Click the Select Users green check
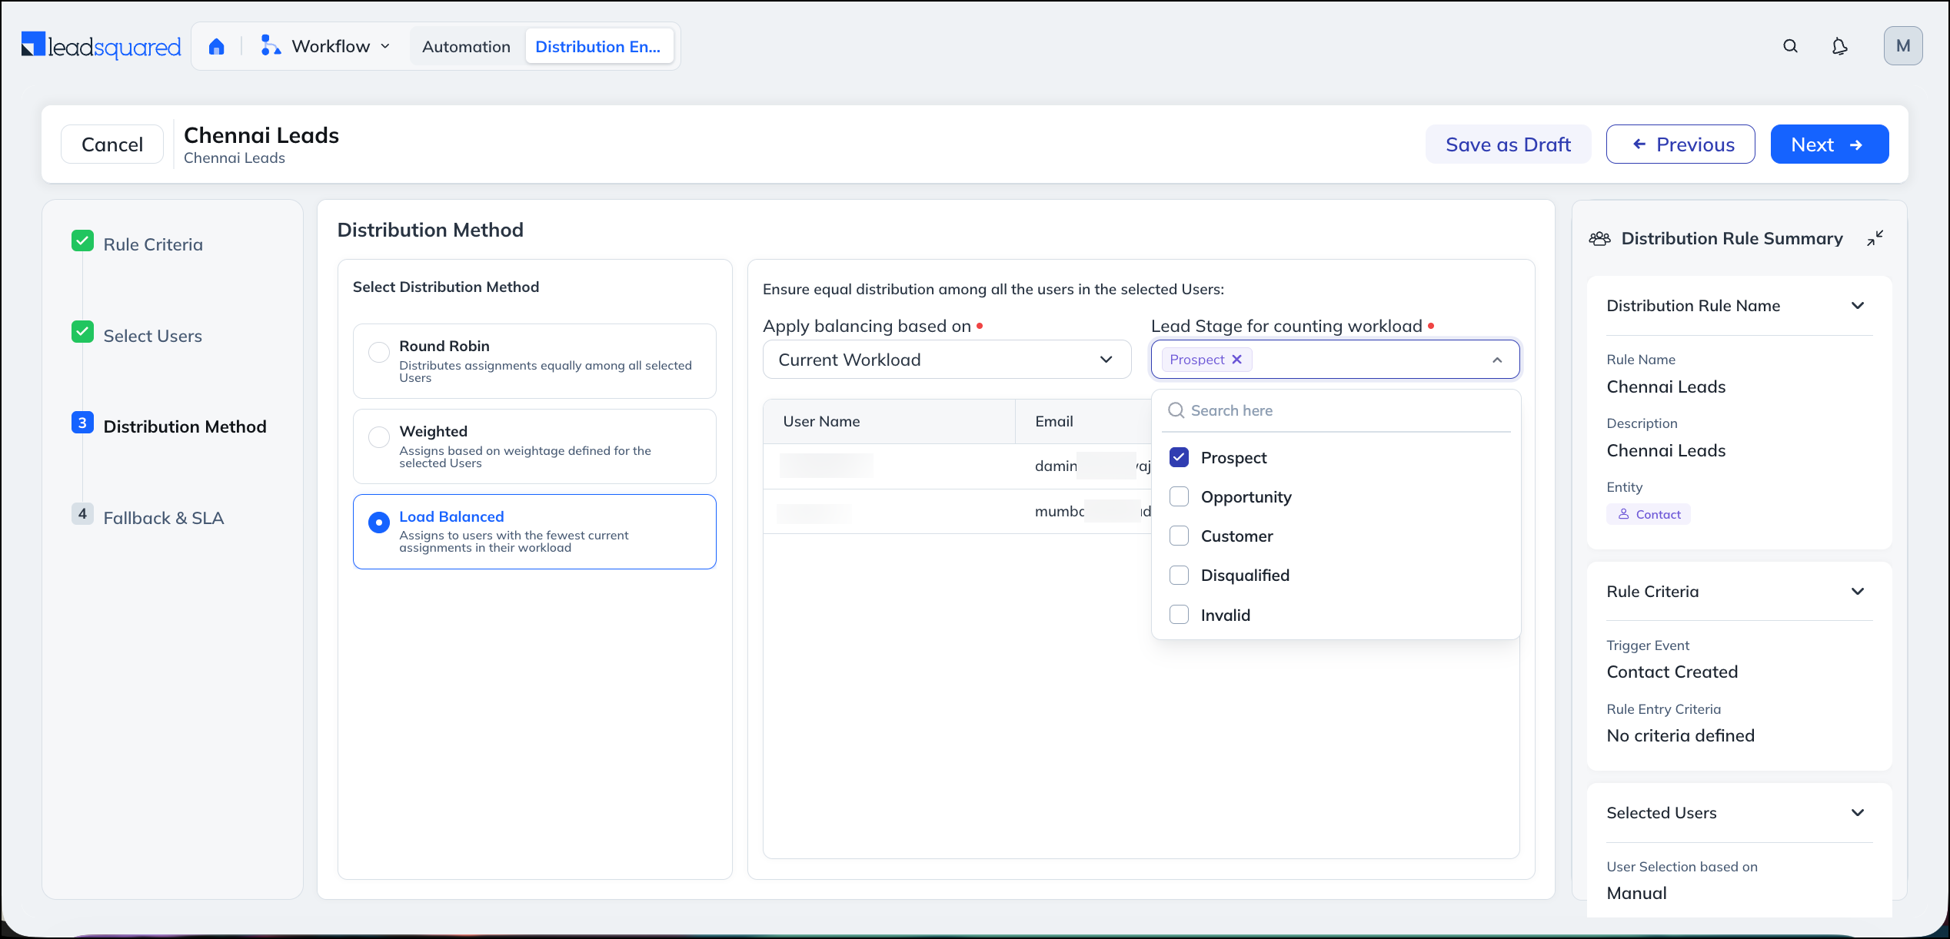 [x=82, y=333]
